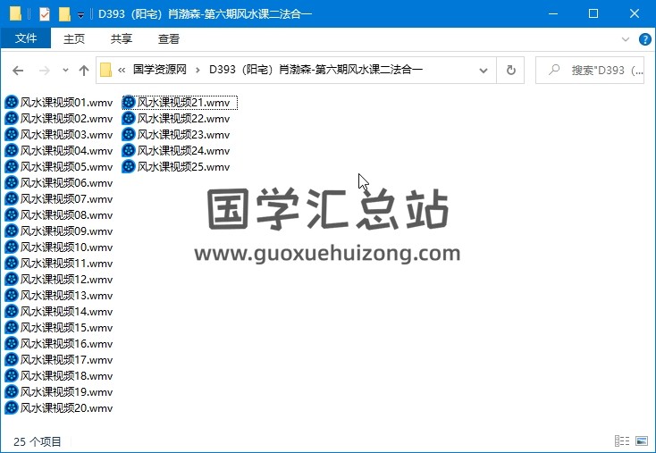656x453 pixels.
Task: Open the 共享 ribbon tab
Action: pyautogui.click(x=122, y=38)
